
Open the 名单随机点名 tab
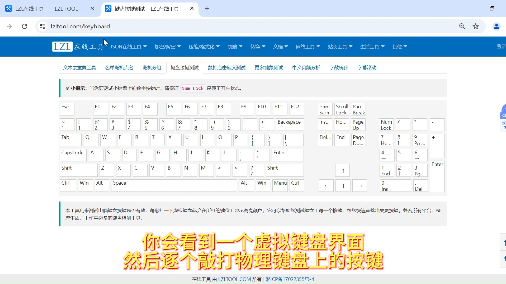pos(119,68)
